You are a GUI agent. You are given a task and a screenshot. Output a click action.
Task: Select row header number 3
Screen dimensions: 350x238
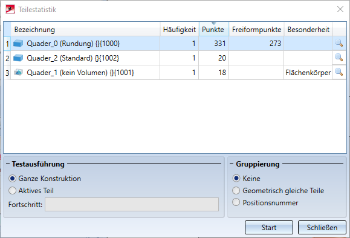[7, 73]
